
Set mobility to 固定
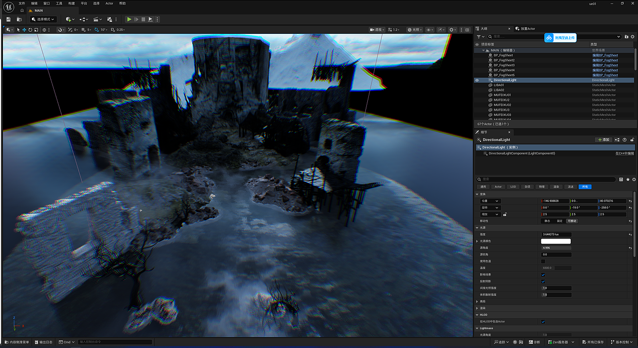(x=559, y=221)
